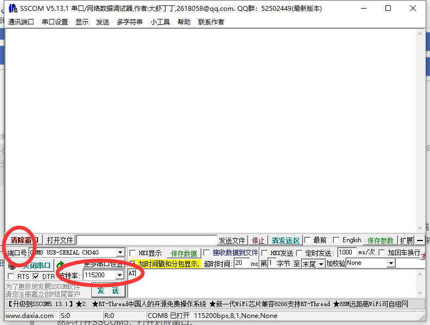Open the 波特率 115200 baud rate dropdown

pos(119,275)
